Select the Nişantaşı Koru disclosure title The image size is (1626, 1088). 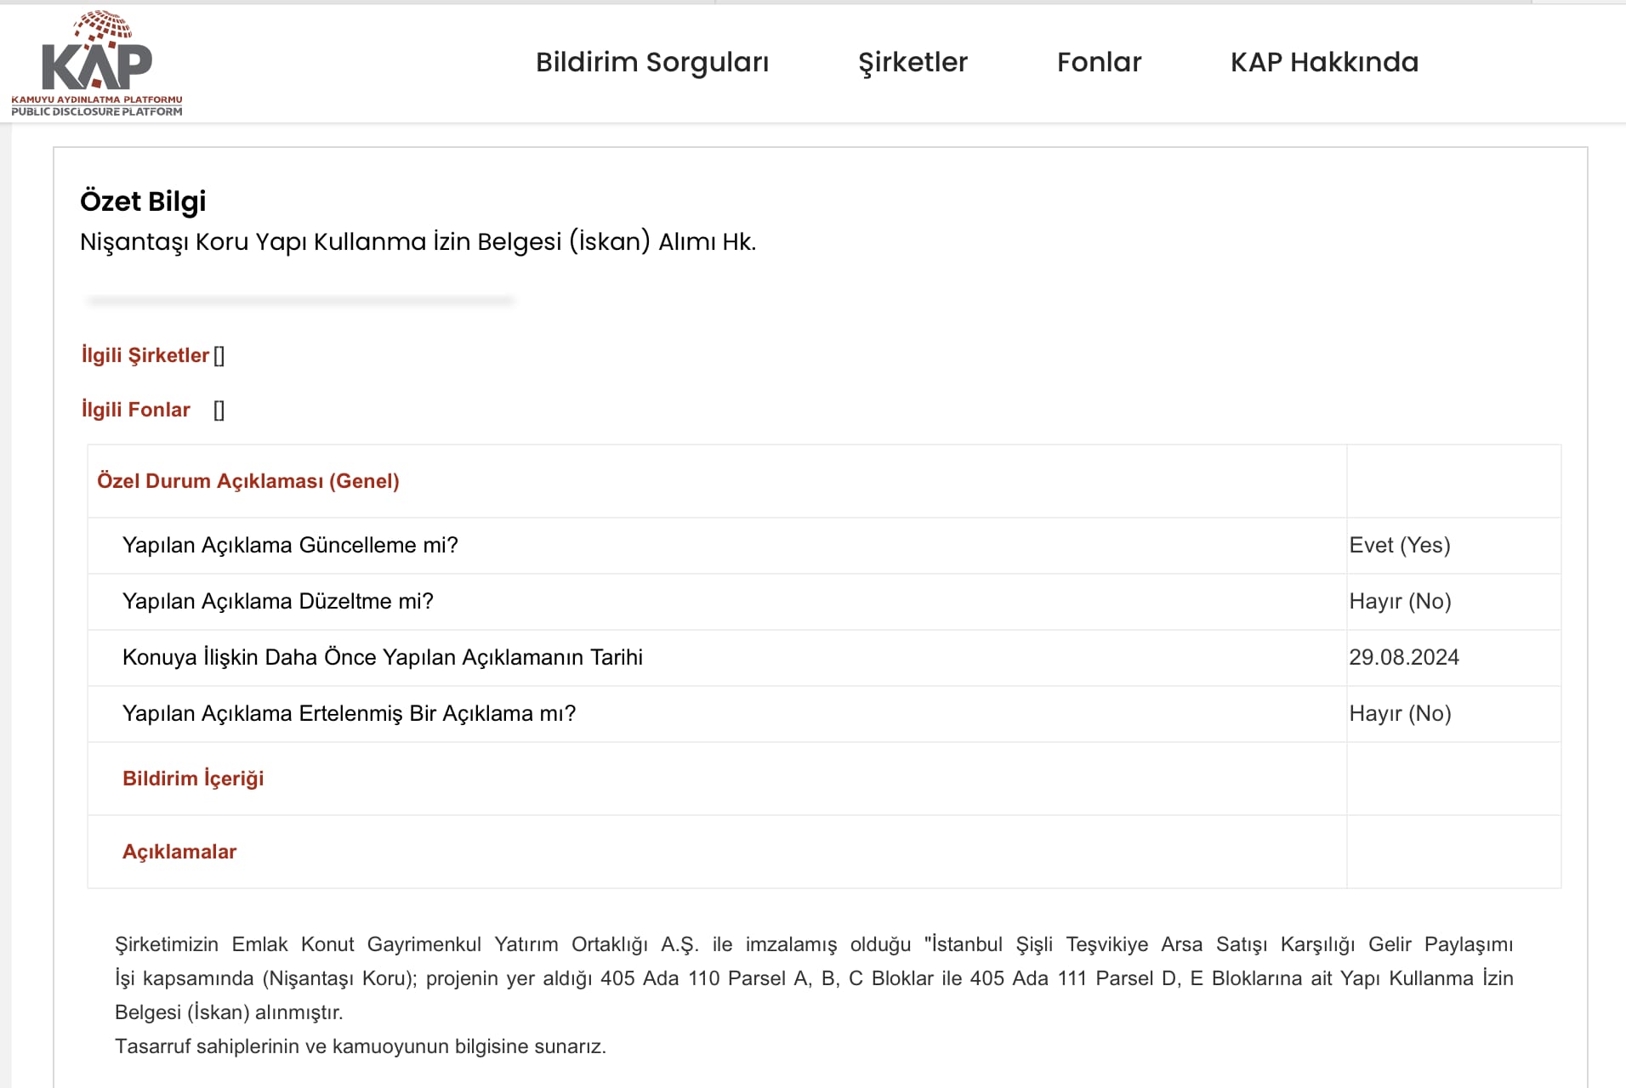[x=418, y=242]
